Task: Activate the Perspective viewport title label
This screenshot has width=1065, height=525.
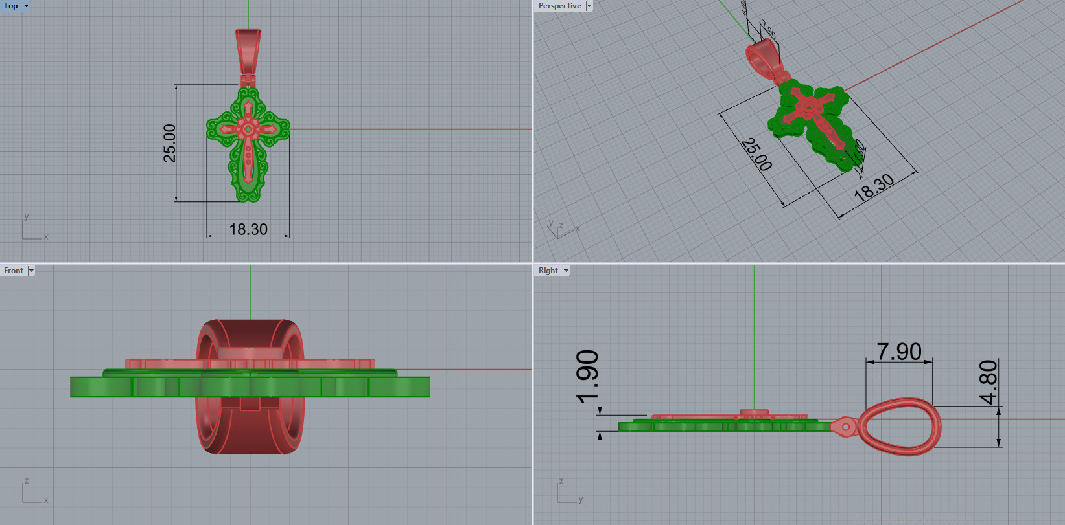Action: 559,6
